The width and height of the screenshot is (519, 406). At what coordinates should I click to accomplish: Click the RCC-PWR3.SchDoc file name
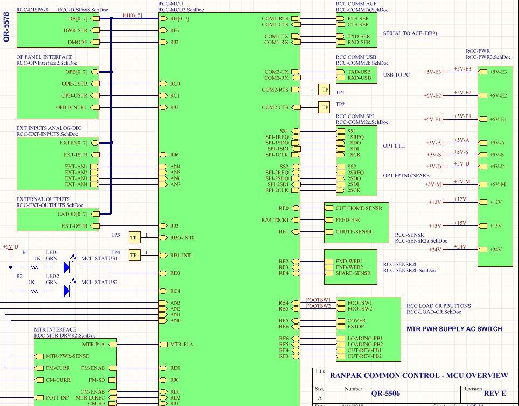[x=488, y=57]
